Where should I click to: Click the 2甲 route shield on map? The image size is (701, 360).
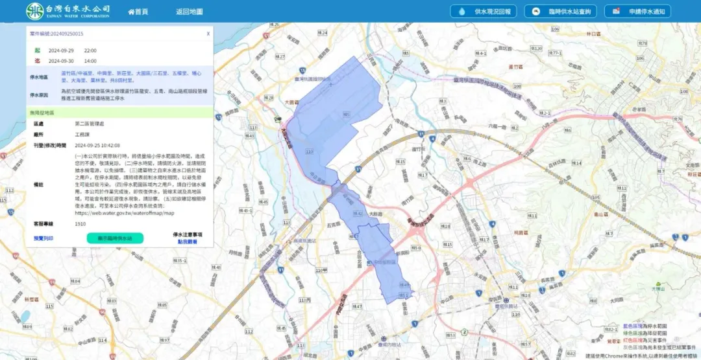[278, 119]
